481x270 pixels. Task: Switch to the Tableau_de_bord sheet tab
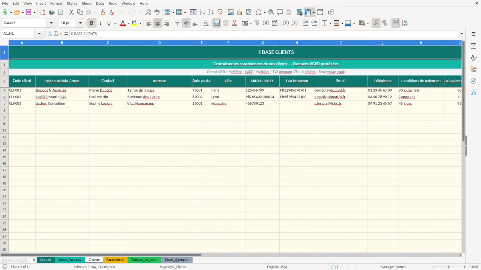tap(144, 260)
